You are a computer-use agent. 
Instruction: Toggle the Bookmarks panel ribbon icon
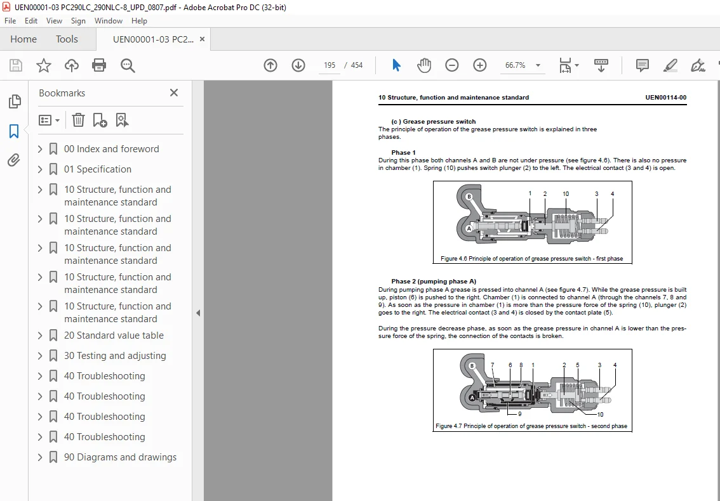[14, 131]
